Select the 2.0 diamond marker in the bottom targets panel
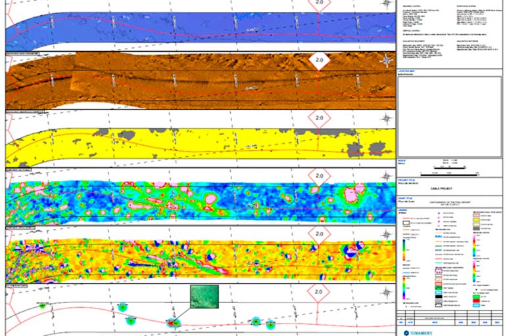Viewport: 505px width, 336px height. 318,291
